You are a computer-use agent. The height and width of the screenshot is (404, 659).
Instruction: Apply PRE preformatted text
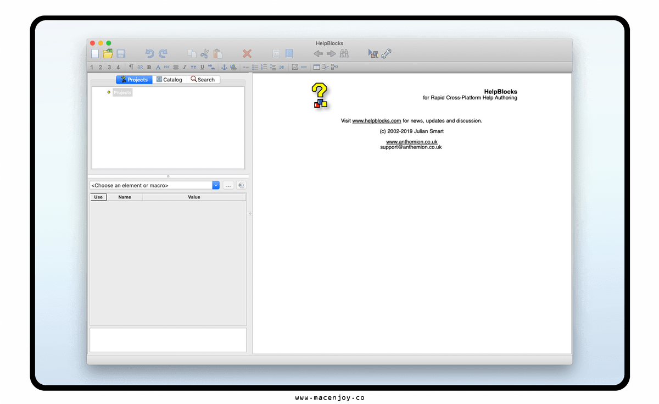pos(167,67)
